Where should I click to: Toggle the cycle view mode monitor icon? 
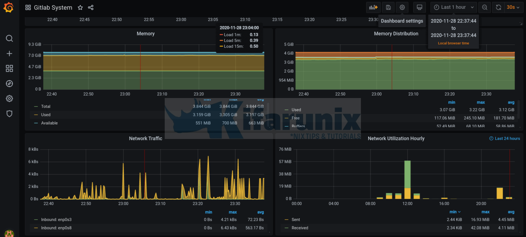tap(419, 8)
